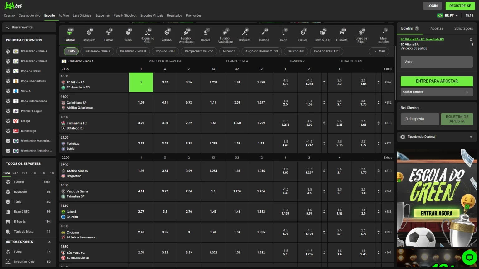479x269 pixels.
Task: Collapse the Outros Esportes section
Action: click(49, 242)
